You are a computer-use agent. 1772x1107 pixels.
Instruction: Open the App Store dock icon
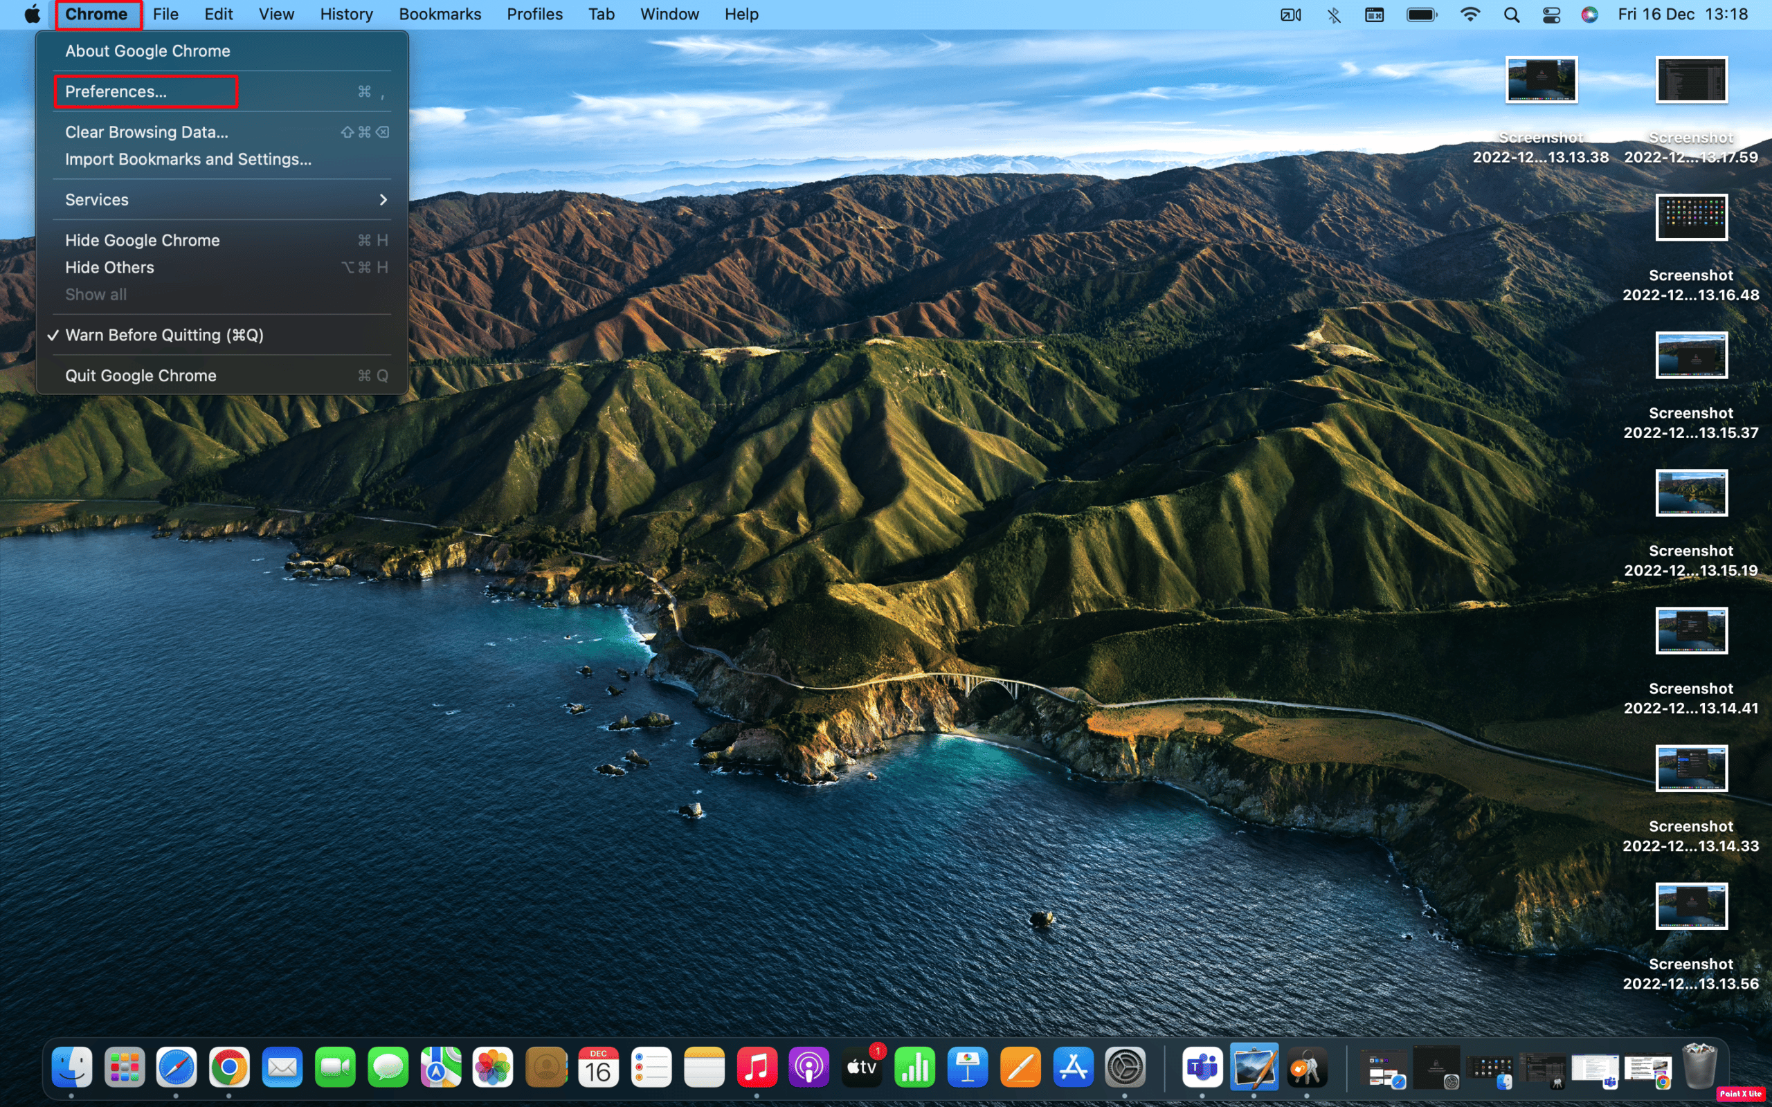point(1073,1068)
